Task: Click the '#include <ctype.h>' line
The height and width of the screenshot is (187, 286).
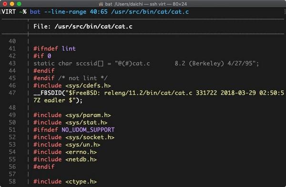Action: point(65,182)
